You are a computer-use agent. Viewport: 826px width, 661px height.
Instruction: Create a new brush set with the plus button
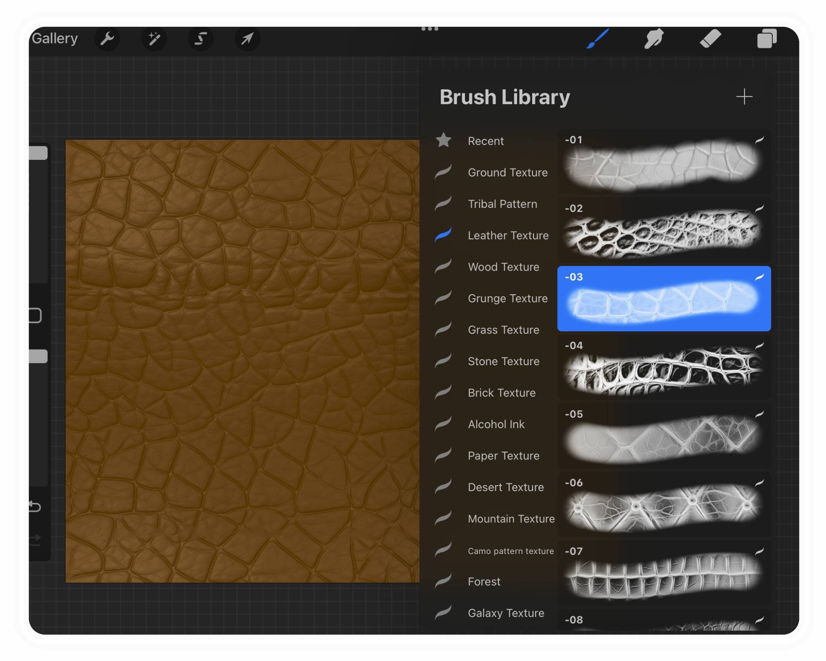pyautogui.click(x=744, y=97)
